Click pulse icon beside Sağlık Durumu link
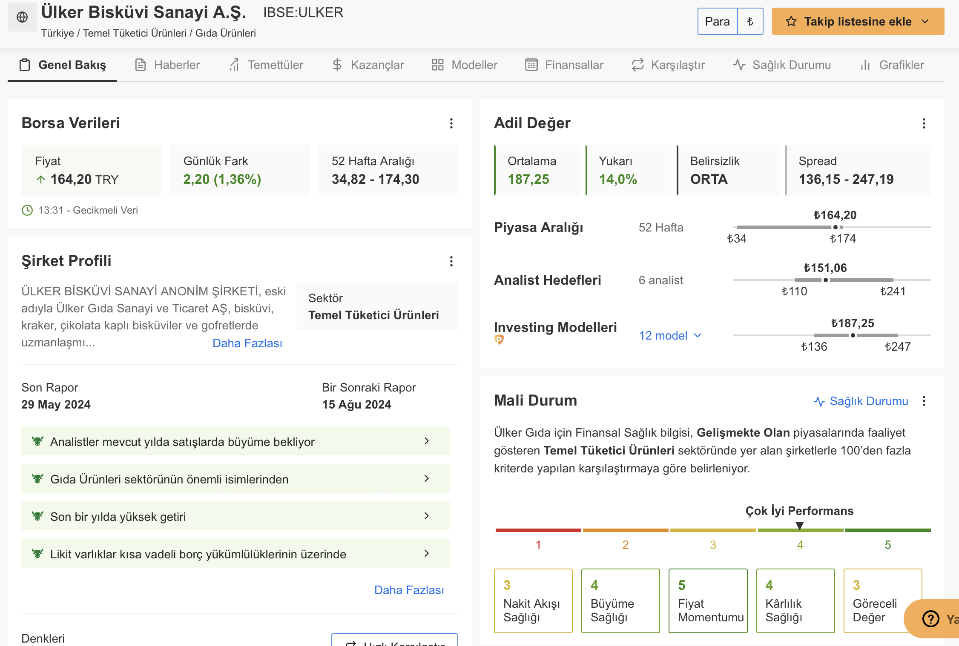 [819, 401]
